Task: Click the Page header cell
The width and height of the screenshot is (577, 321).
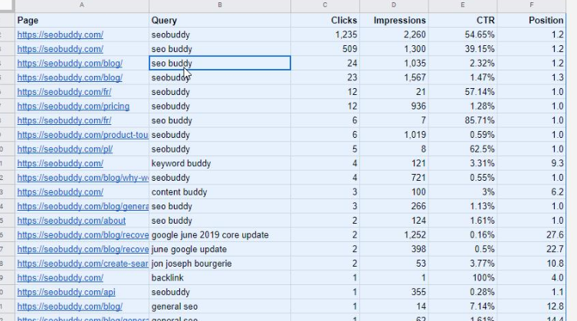Action: coord(82,20)
